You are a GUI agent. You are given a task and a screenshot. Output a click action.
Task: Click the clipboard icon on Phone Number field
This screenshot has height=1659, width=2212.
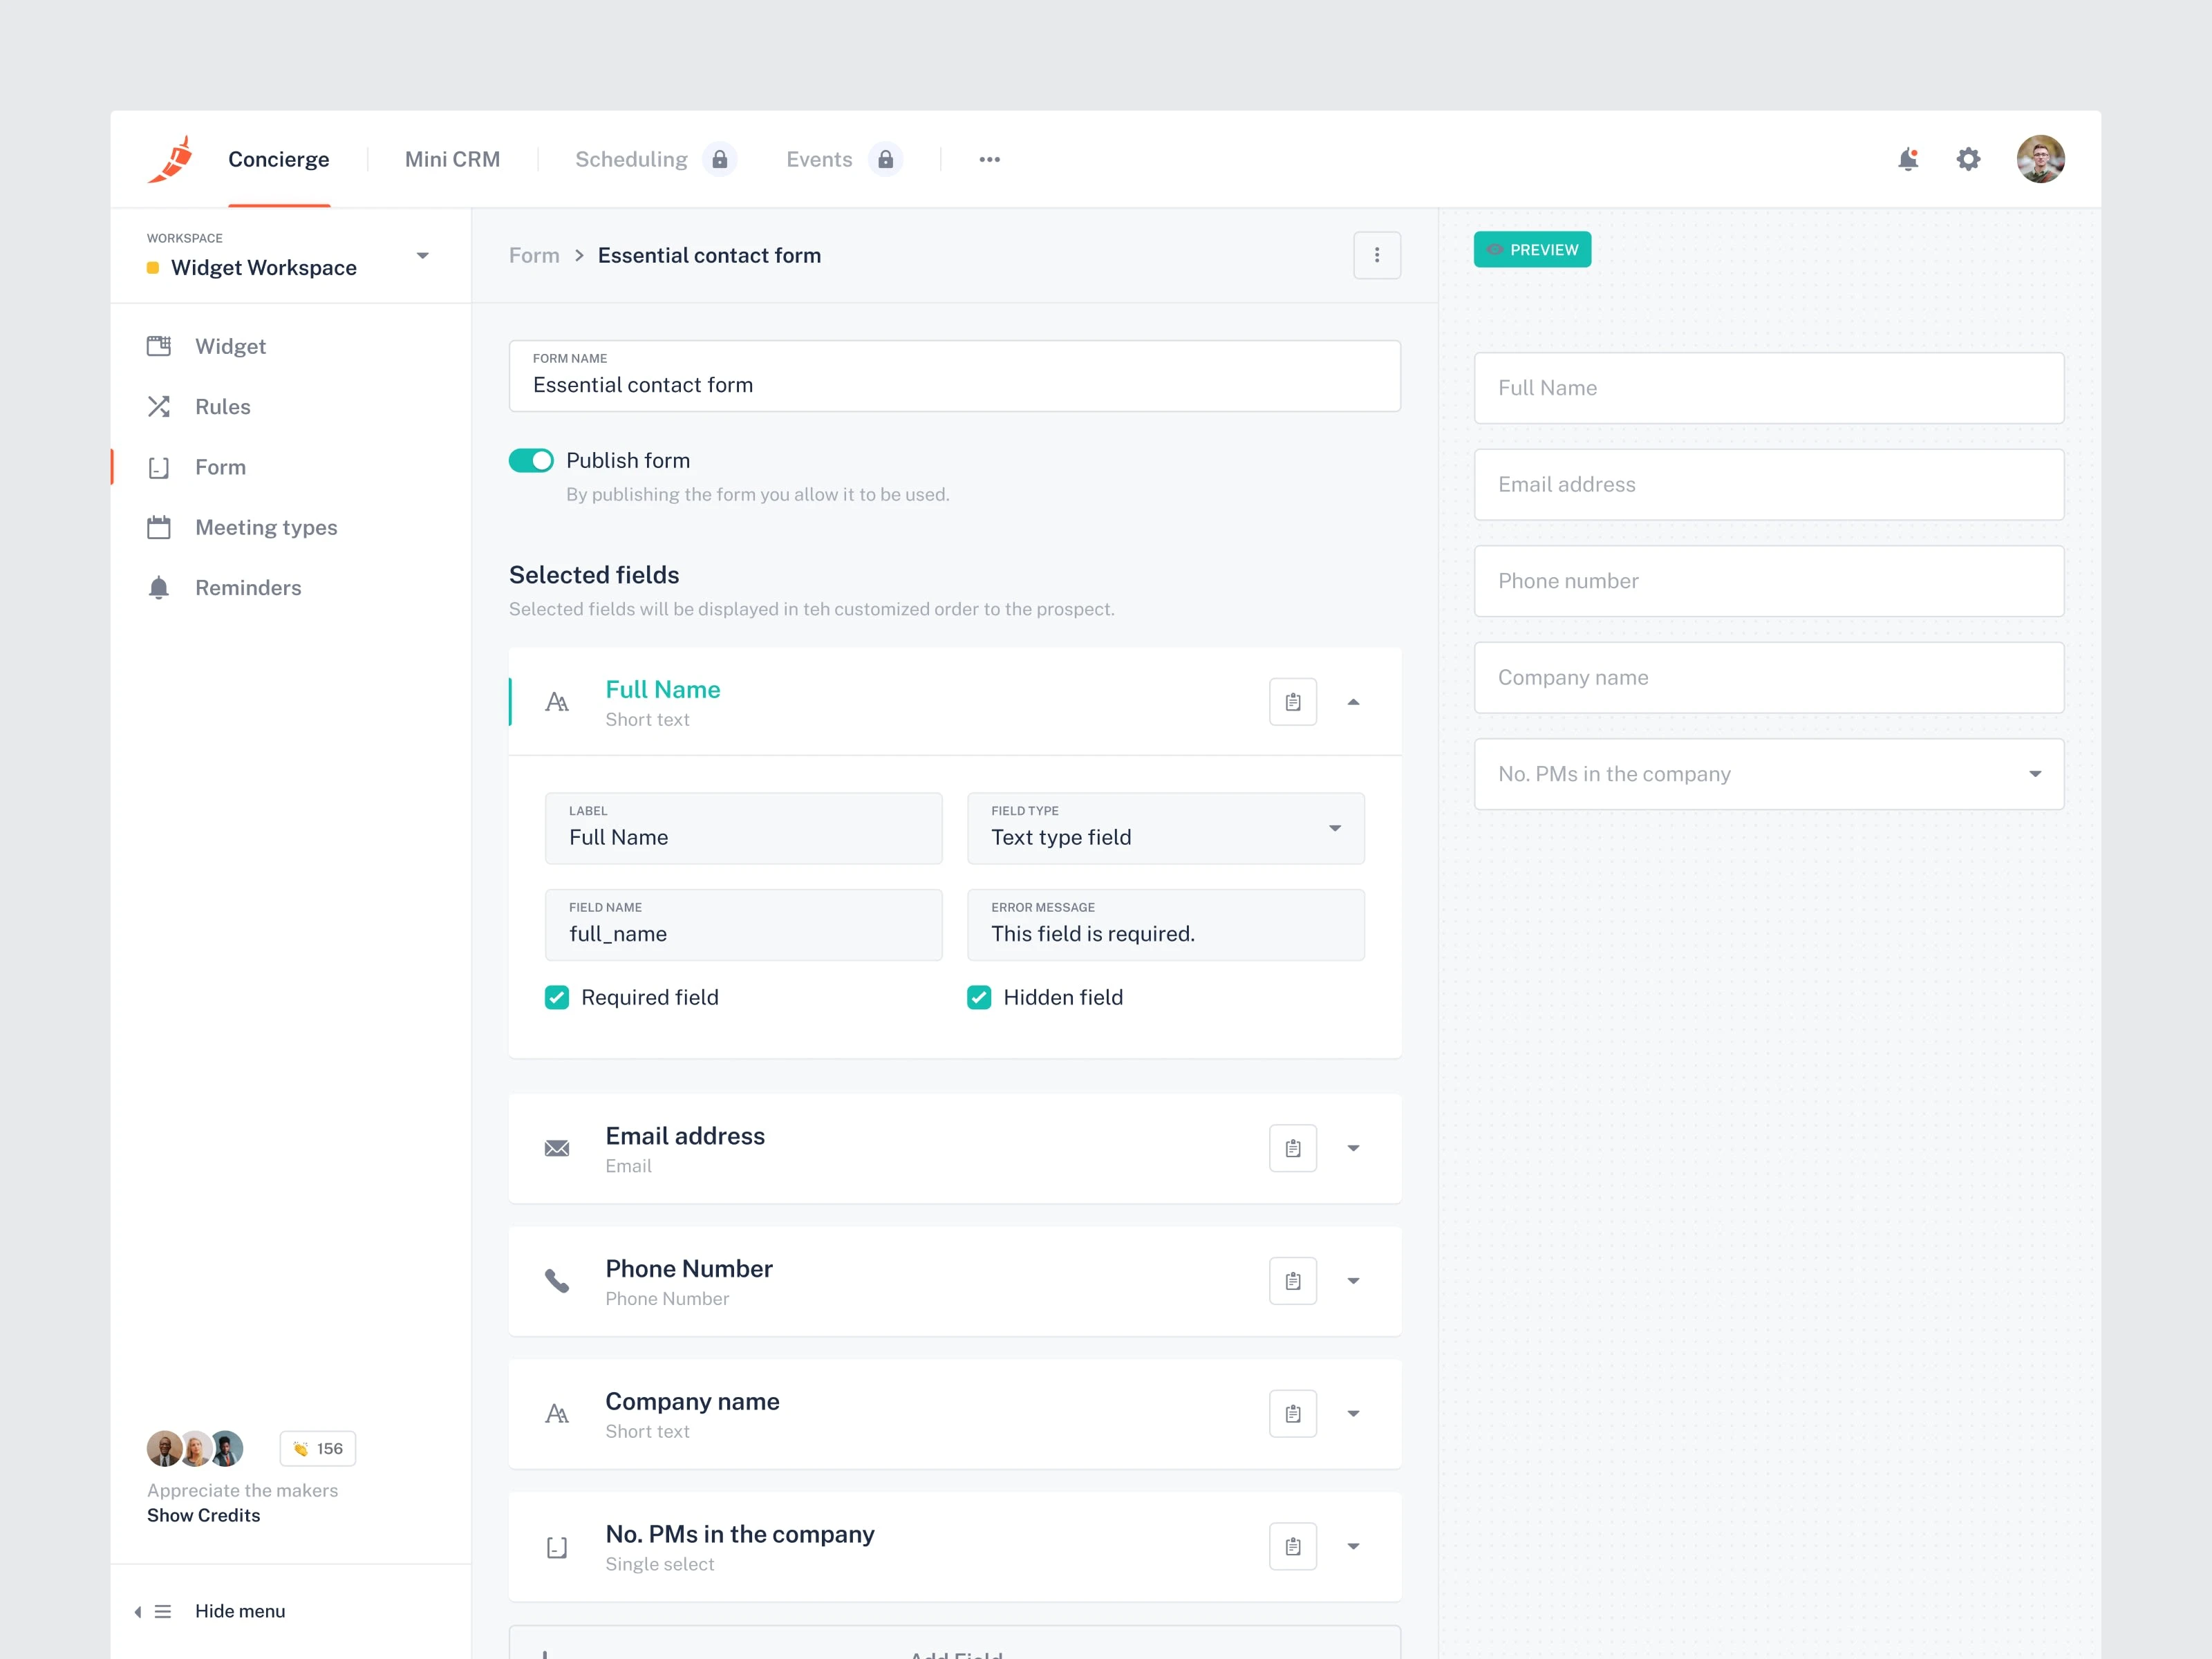1293,1281
